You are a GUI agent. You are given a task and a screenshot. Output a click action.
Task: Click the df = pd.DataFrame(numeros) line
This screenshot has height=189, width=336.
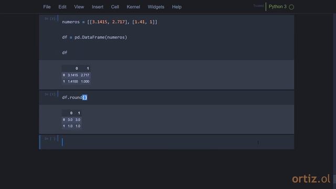click(x=94, y=37)
